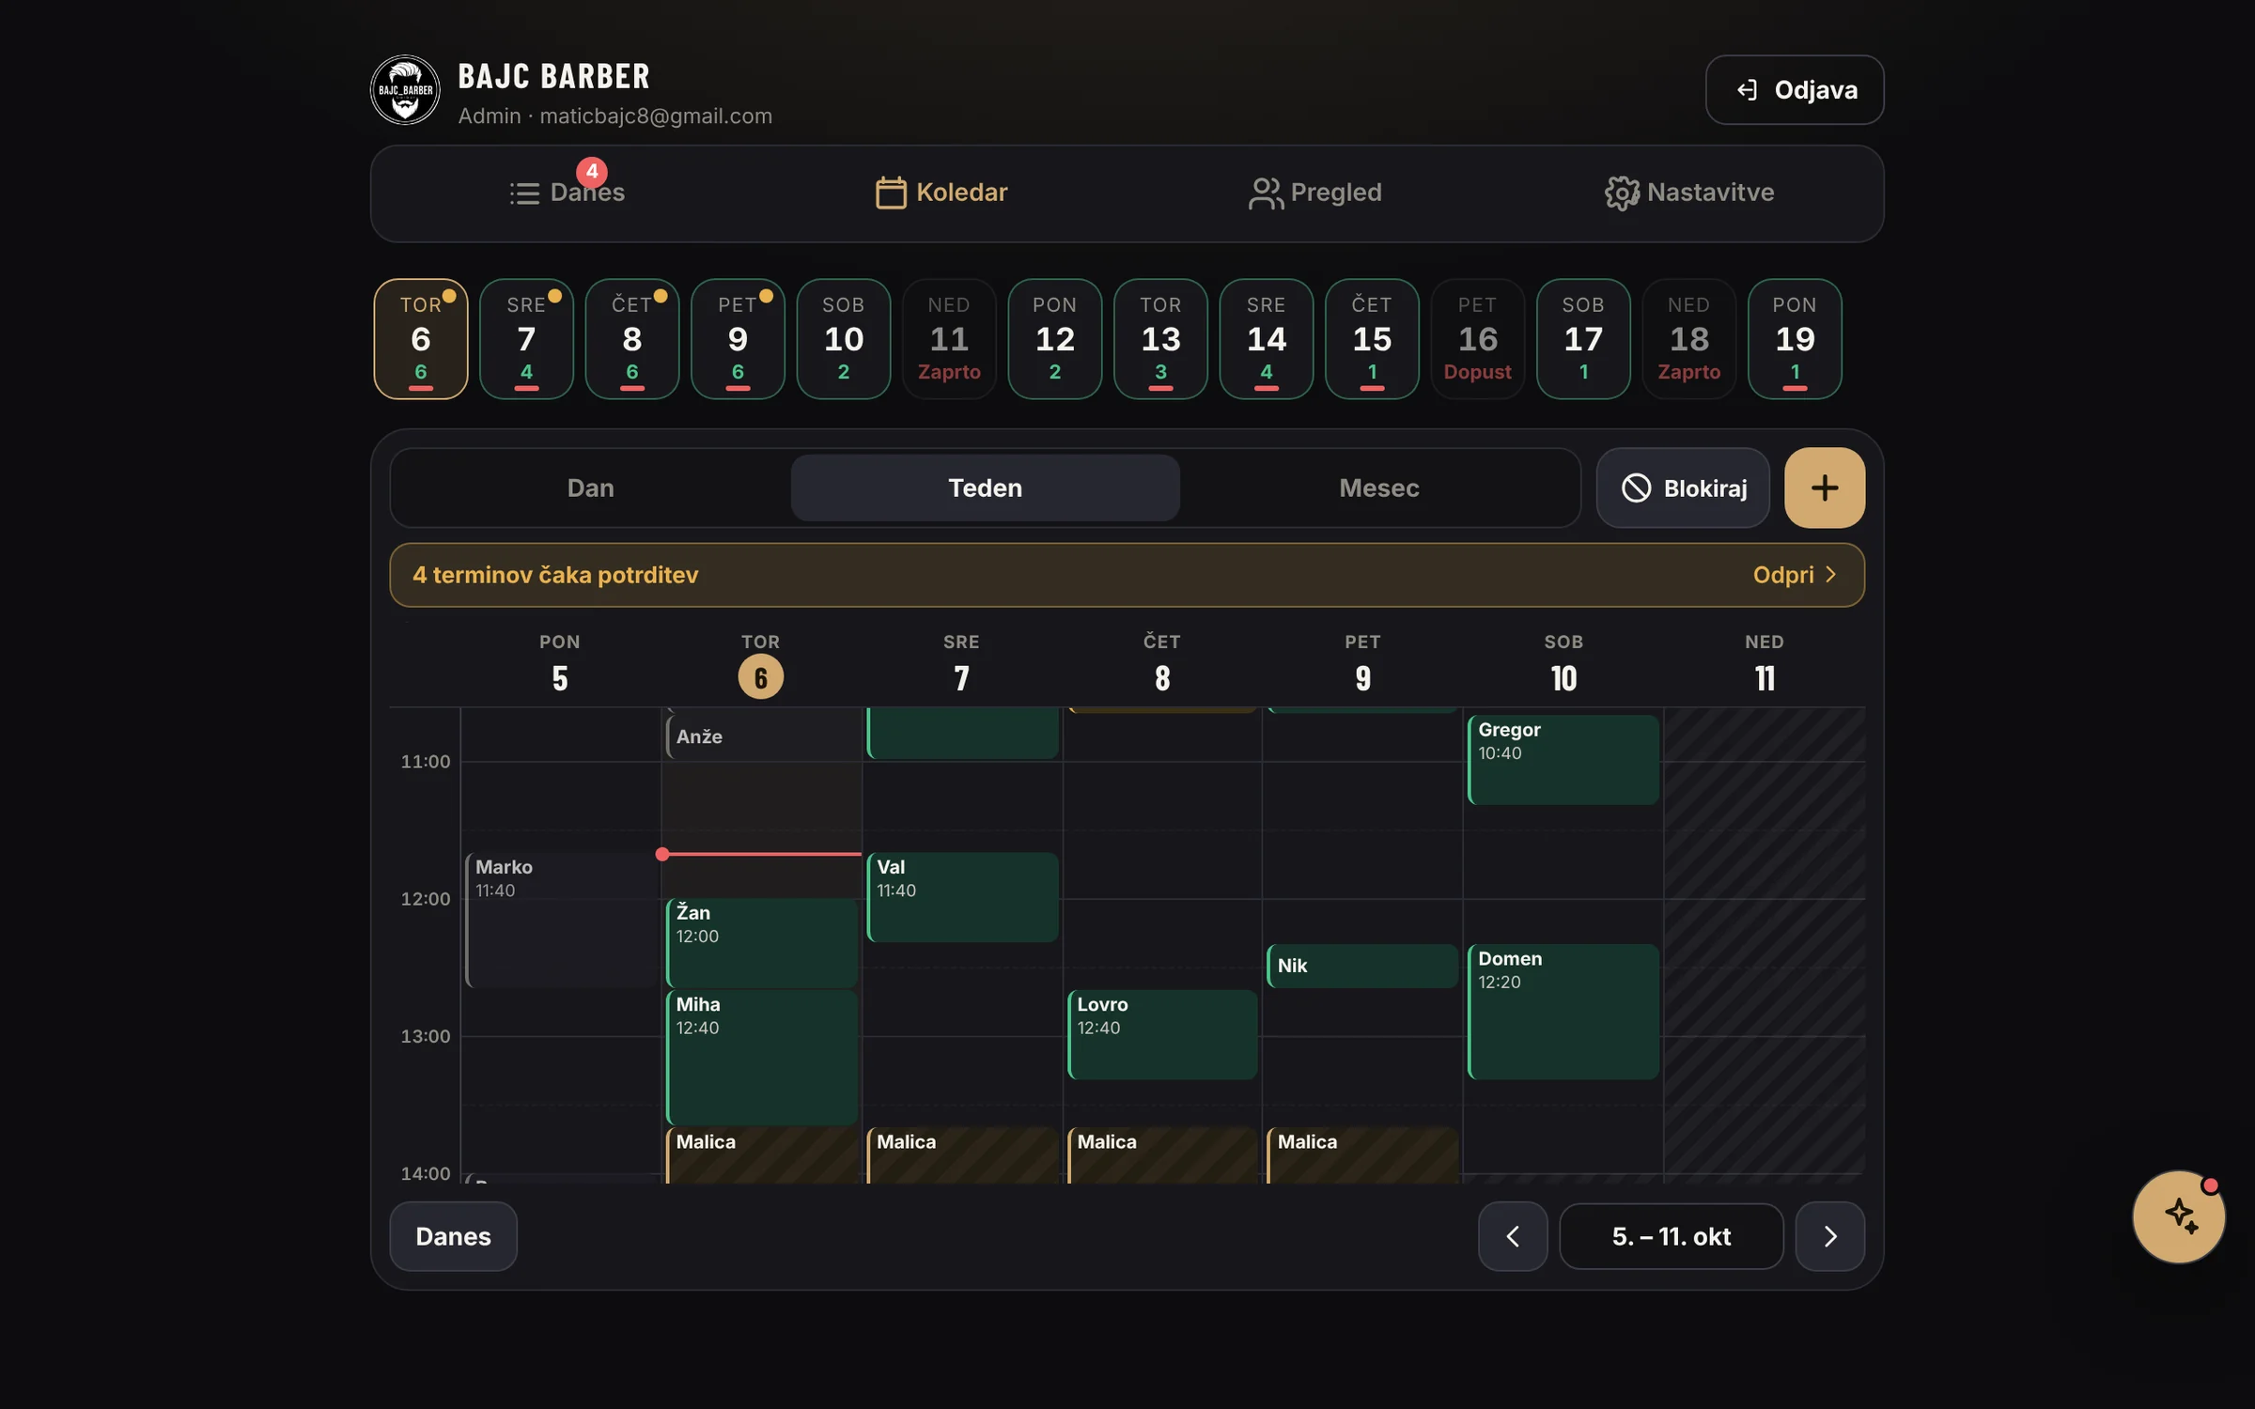Select day card PON 12
The height and width of the screenshot is (1409, 2255).
1055,339
